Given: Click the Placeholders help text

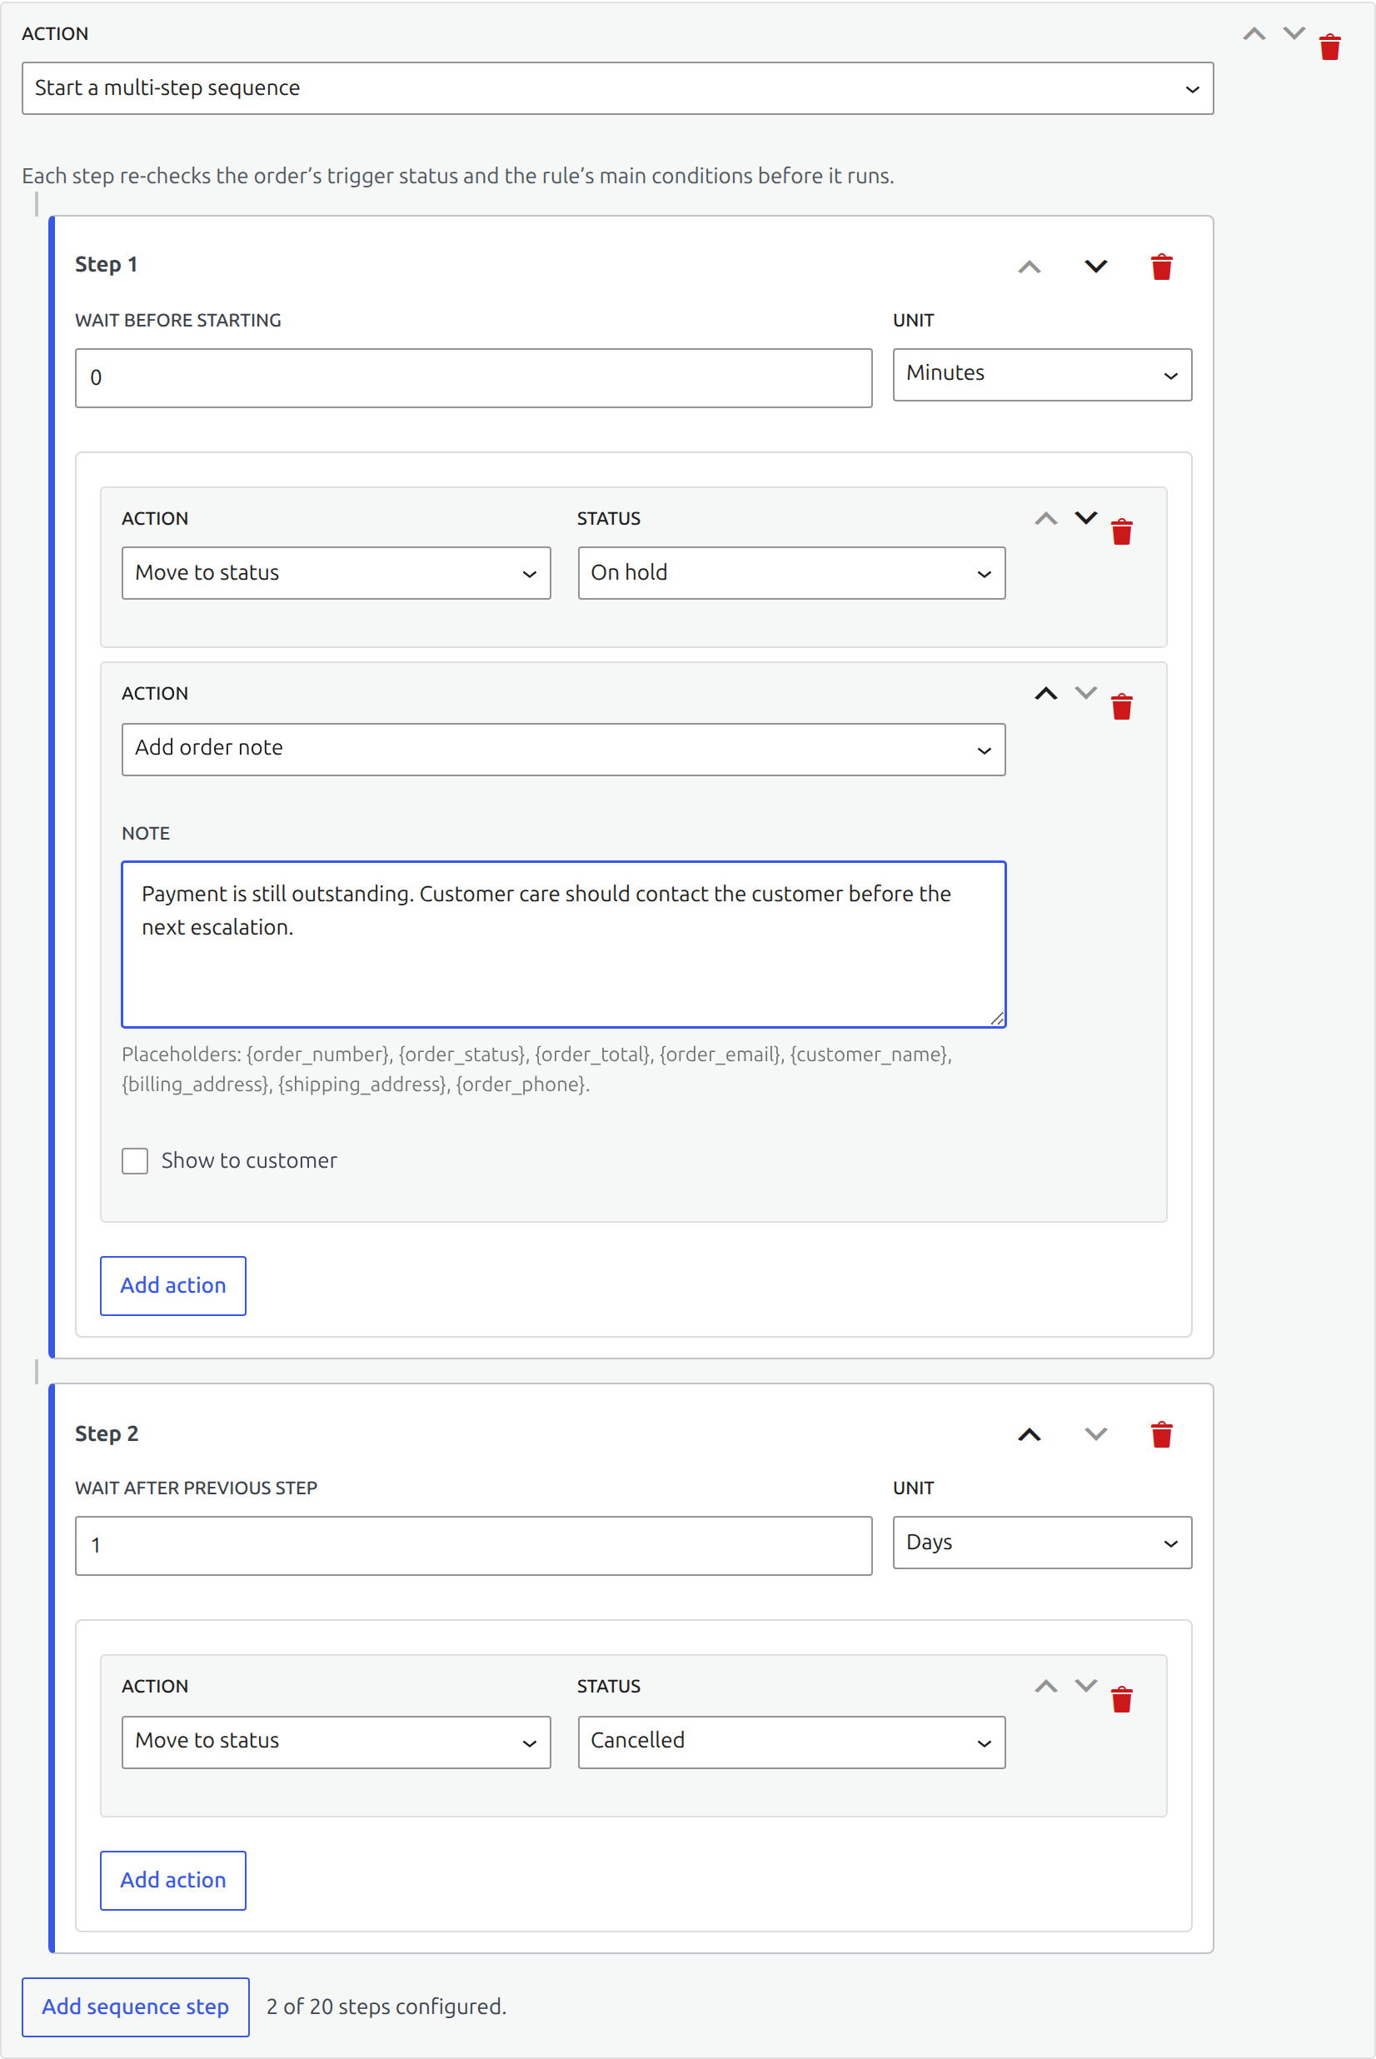Looking at the screenshot, I should tap(537, 1069).
